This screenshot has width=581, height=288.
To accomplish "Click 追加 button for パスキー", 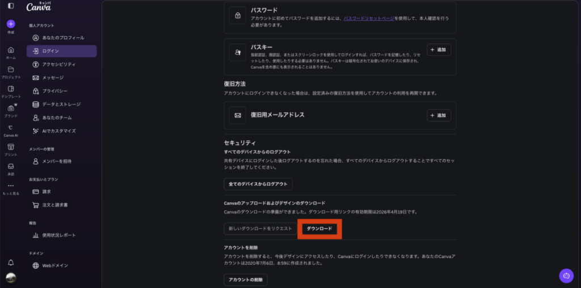I will (439, 50).
